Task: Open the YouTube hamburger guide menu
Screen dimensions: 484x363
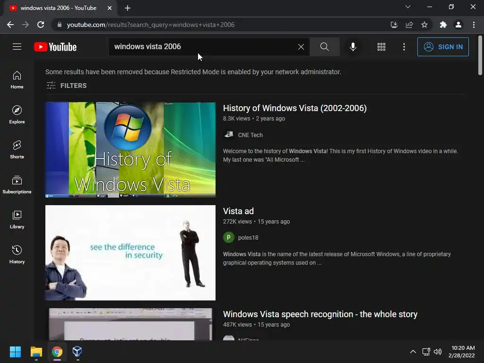Action: coord(17,47)
